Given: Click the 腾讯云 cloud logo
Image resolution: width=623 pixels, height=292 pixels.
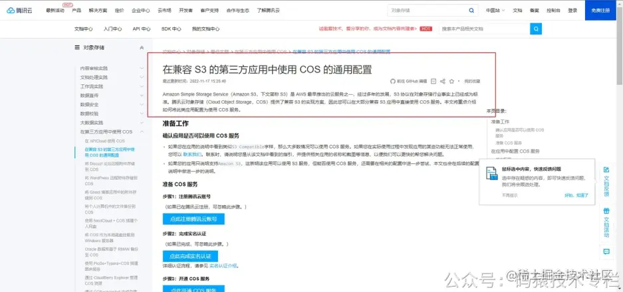Looking at the screenshot, I should pyautogui.click(x=19, y=11).
